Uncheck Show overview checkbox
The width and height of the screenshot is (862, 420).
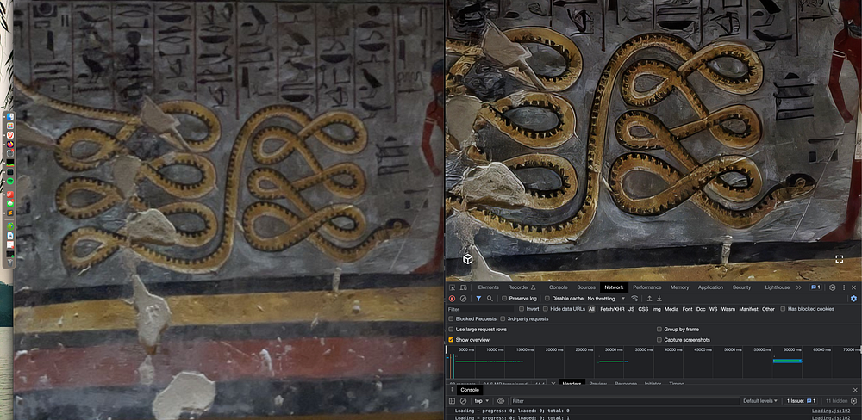(452, 340)
